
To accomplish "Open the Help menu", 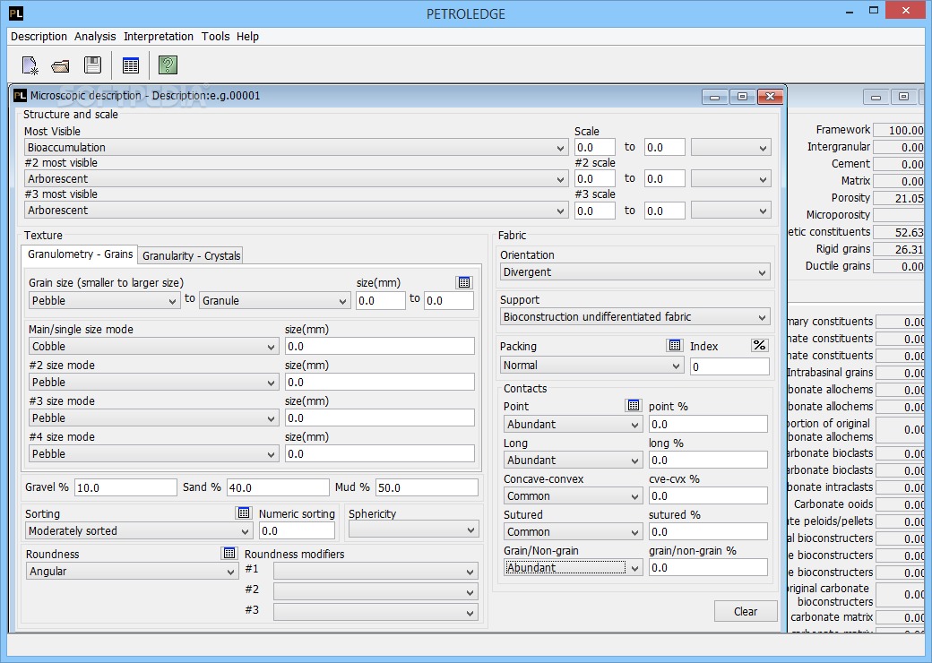I will [247, 36].
